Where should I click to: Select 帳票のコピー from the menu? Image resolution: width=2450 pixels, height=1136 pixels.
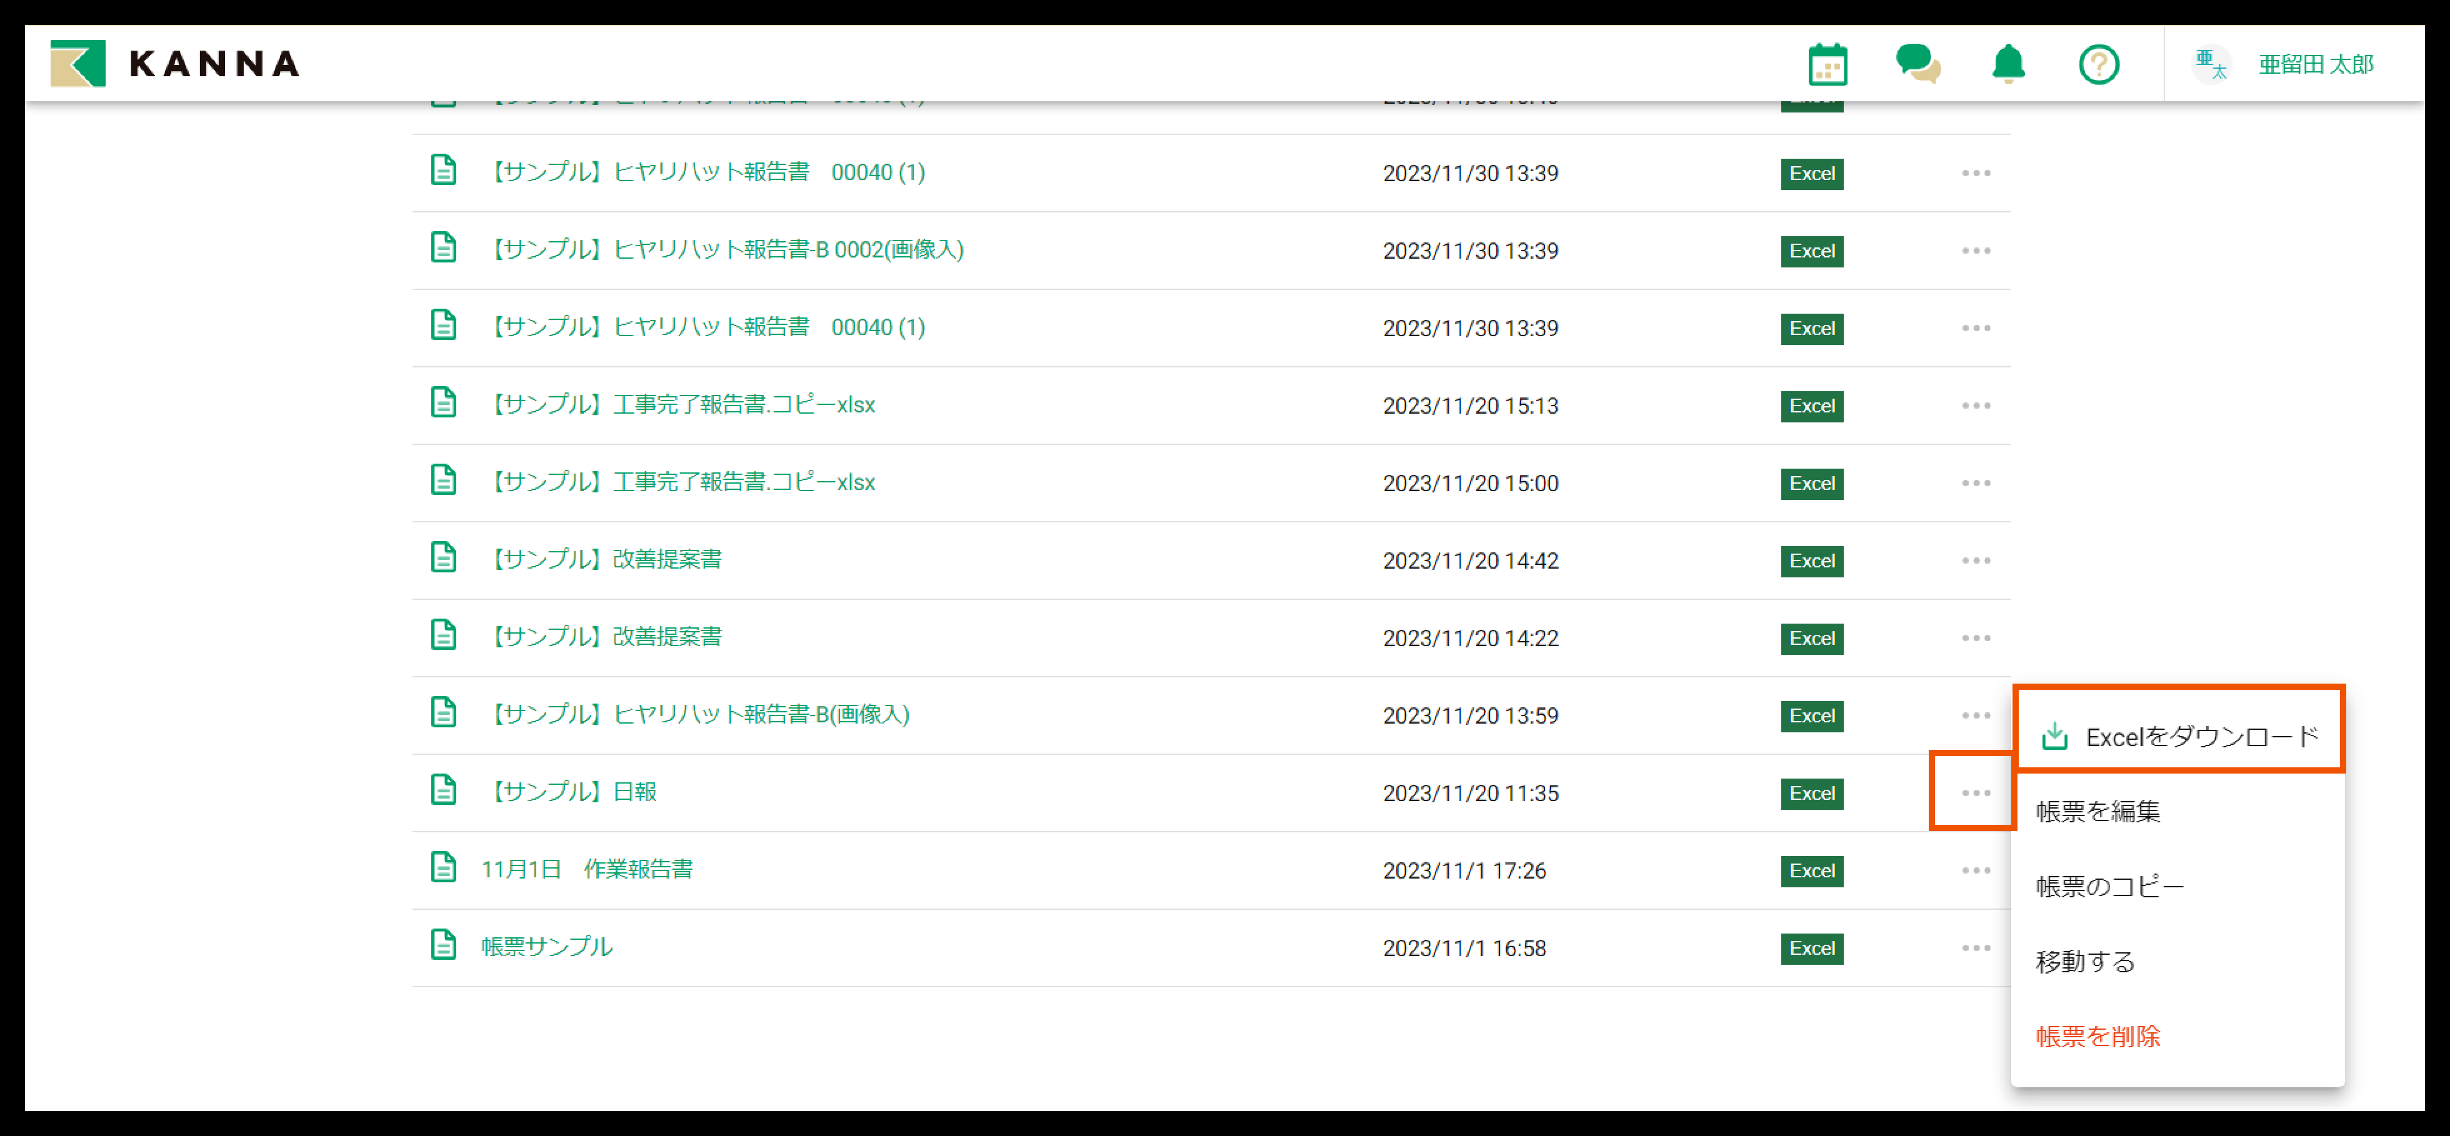point(2109,887)
